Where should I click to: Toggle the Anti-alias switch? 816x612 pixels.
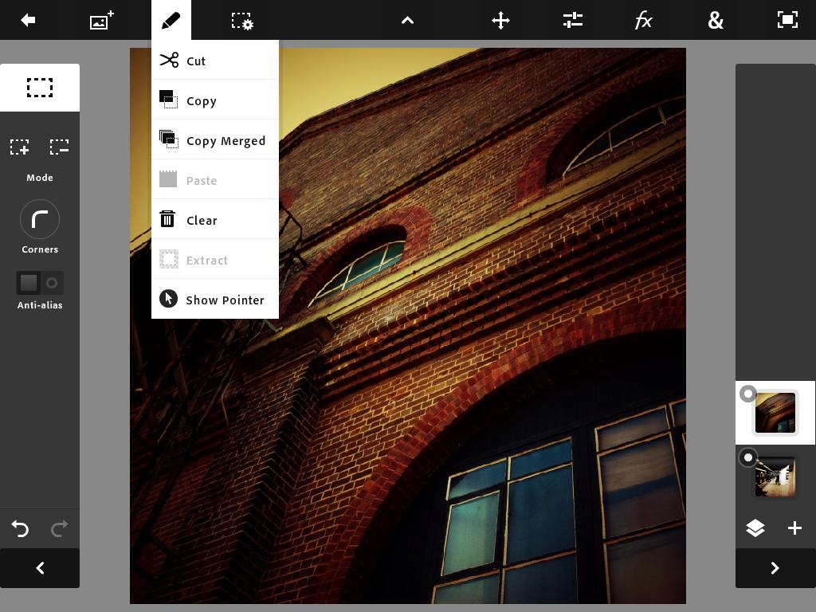tap(40, 283)
